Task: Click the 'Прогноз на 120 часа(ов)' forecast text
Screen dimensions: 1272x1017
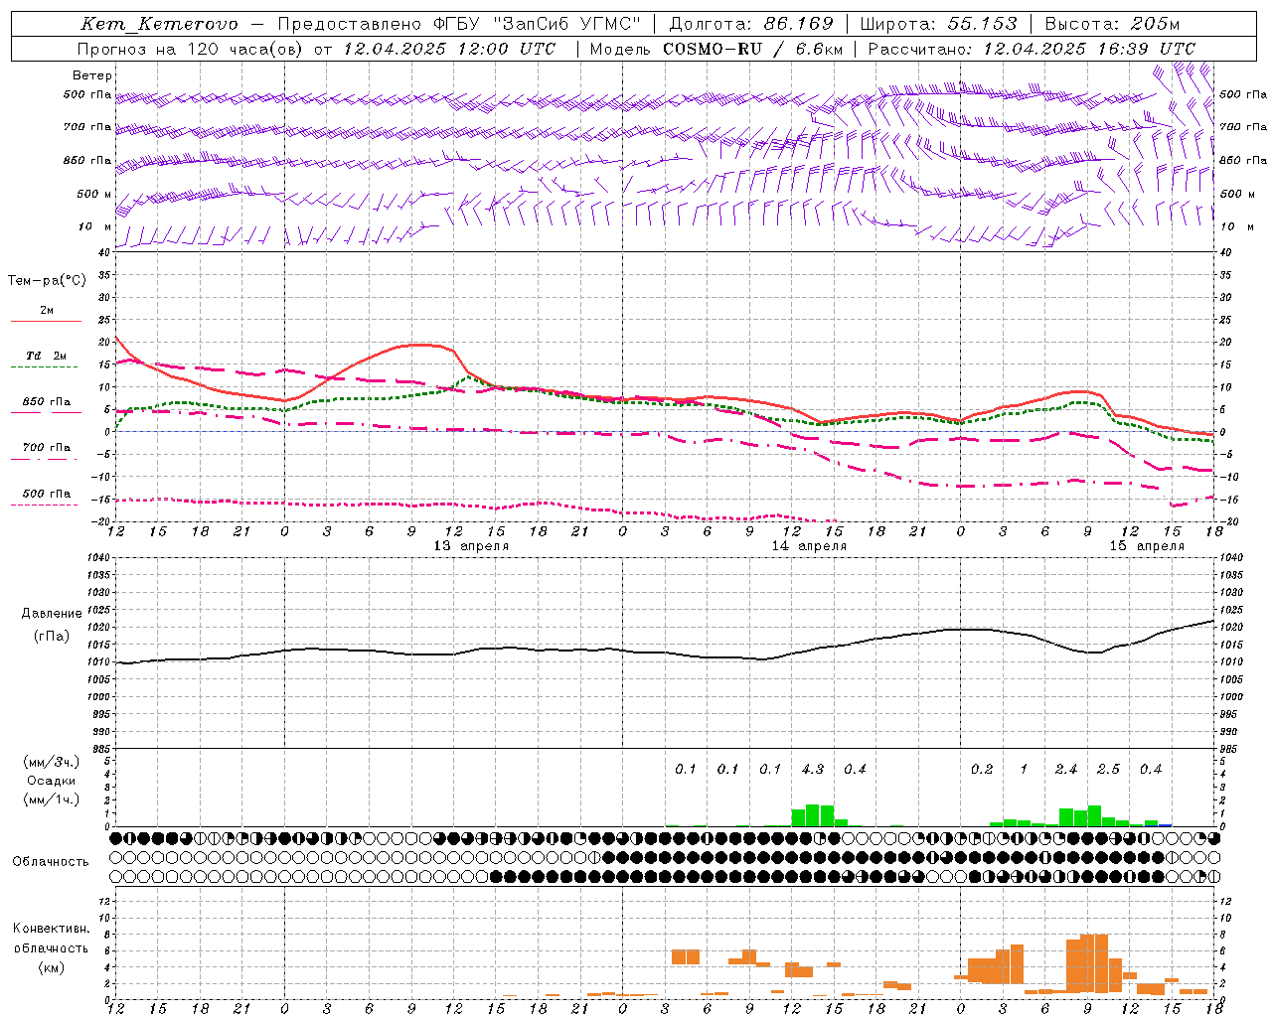Action: point(190,49)
